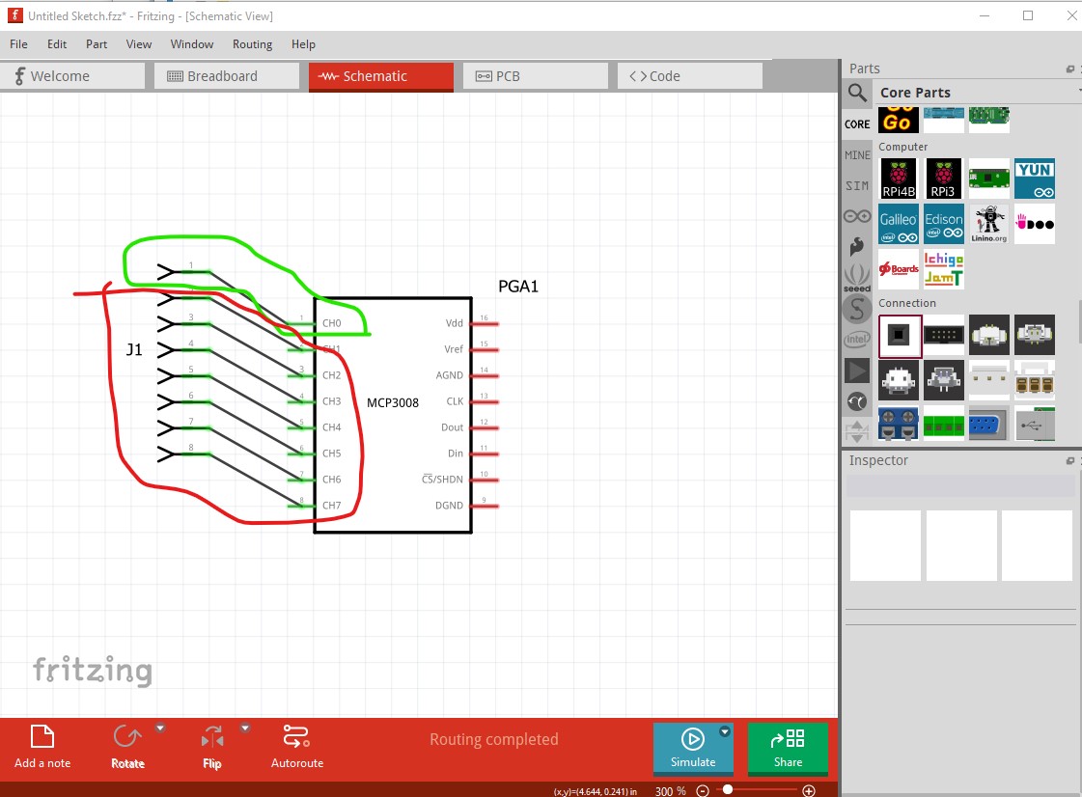This screenshot has height=797, width=1082.
Task: Switch to the PCB tab
Action: 536,76
